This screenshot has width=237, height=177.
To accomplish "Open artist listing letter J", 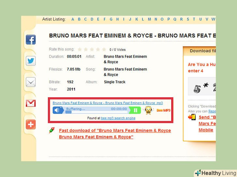I will click(130, 19).
